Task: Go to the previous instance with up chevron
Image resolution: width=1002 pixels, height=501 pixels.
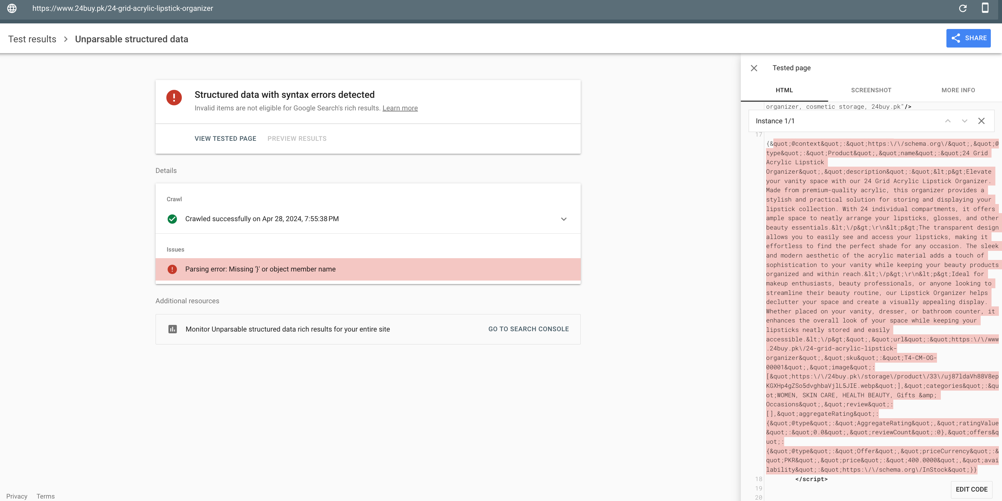Action: click(947, 121)
